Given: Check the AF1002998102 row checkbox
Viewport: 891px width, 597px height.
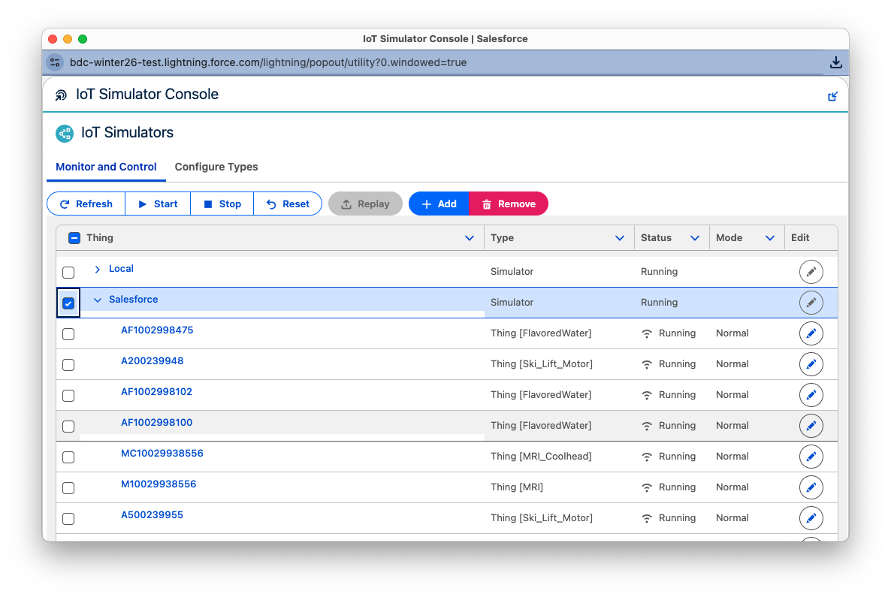Looking at the screenshot, I should pos(68,395).
